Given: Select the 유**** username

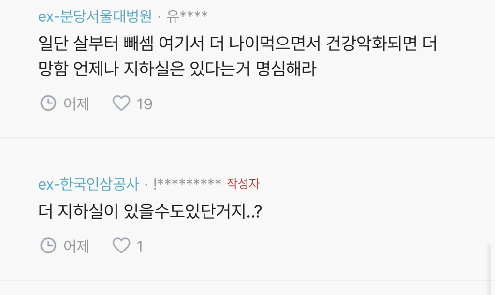Looking at the screenshot, I should click(187, 16).
